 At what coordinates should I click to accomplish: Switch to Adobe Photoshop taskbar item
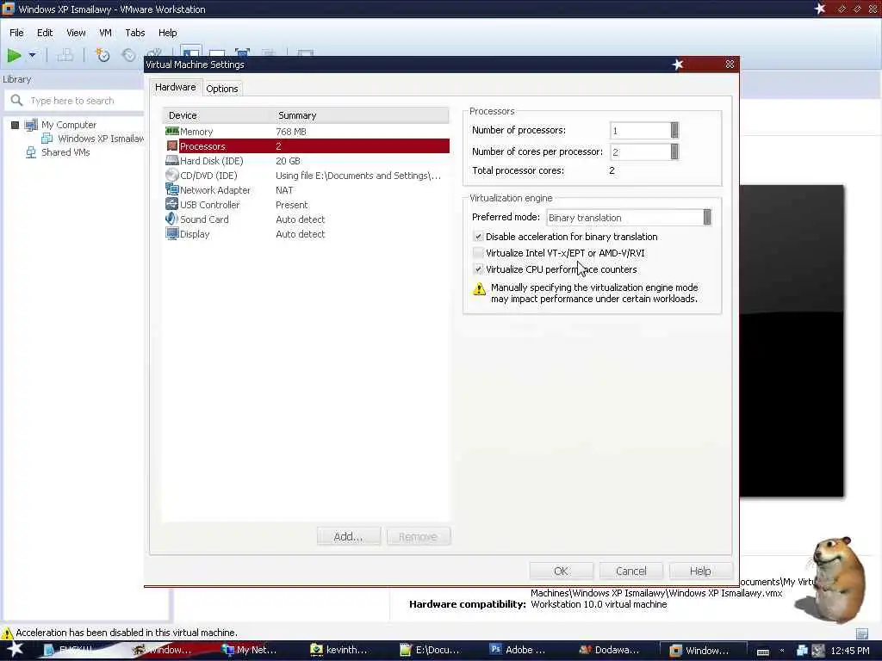518,650
